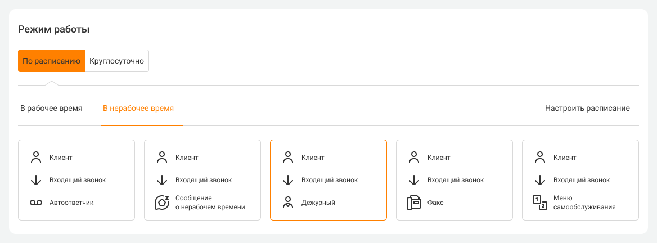Viewport: 657px width, 243px height.
Task: Choose the Автоответчик scenario label
Action: click(x=71, y=202)
